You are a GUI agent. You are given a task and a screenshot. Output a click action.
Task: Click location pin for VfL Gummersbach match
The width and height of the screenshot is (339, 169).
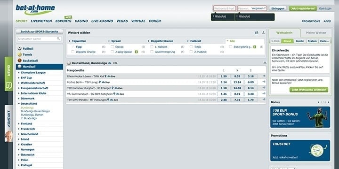(x=114, y=94)
